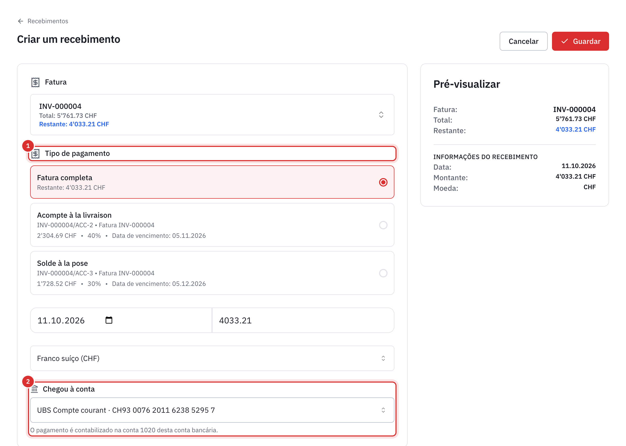Select the Acompte à la livraison radio

(383, 225)
